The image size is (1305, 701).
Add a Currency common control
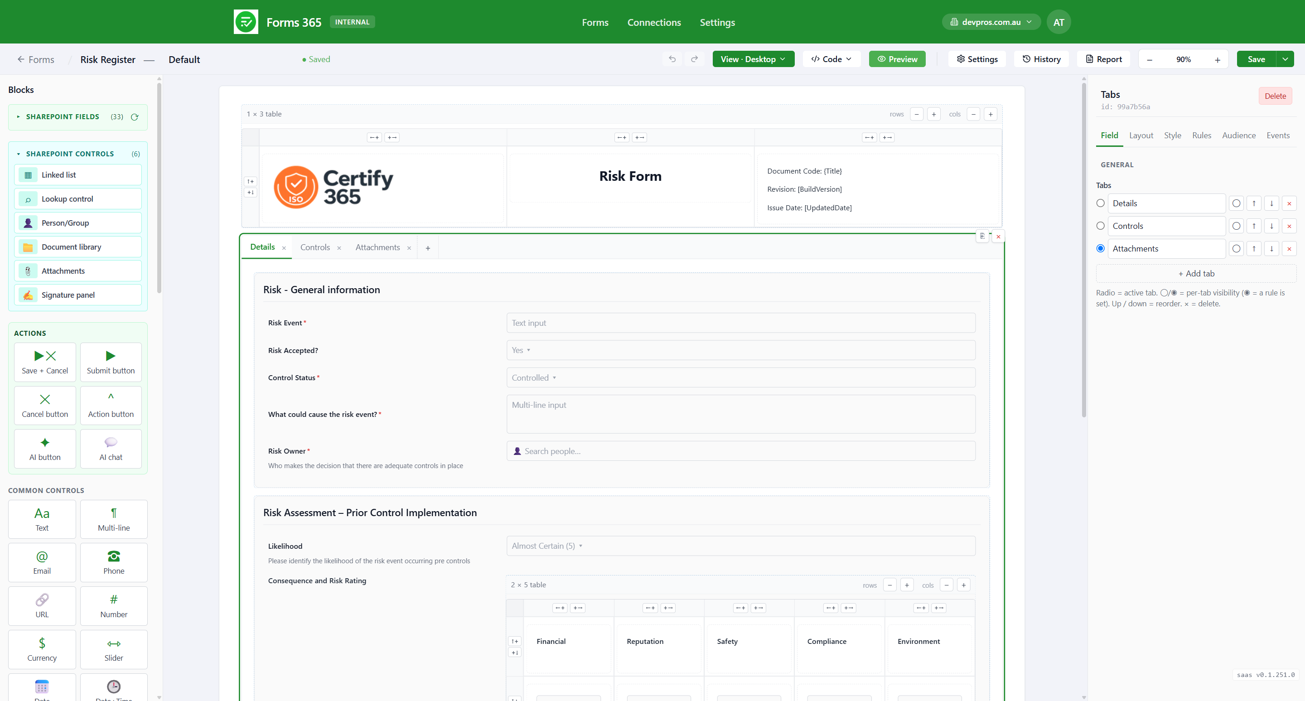click(x=42, y=650)
